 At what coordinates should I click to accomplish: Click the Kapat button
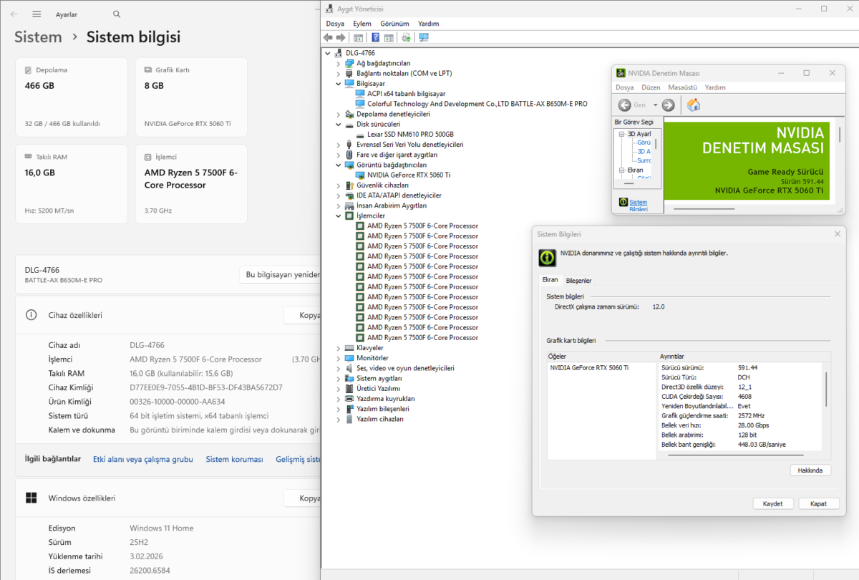pos(819,503)
